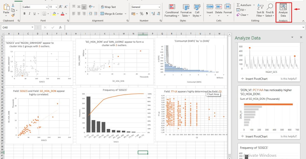This screenshot has height=159, width=306.
Task: Toggle Italic formatting
Action: tap(30, 14)
